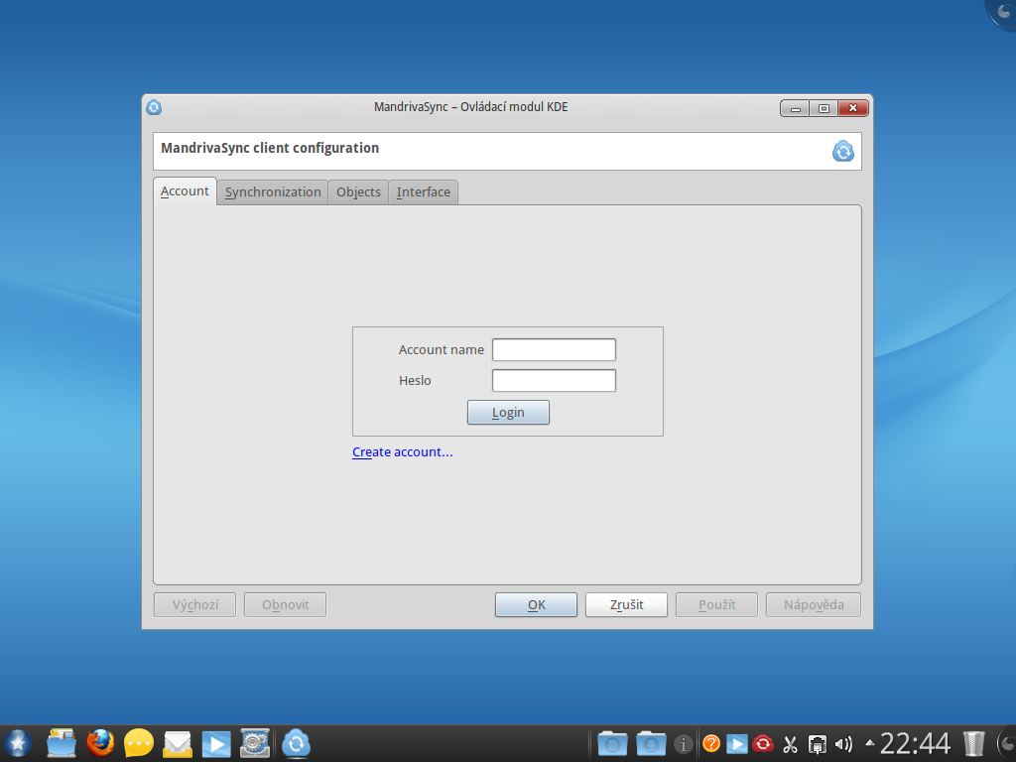Switch to the Account tab
Screen dimensions: 1016x762
coord(185,191)
